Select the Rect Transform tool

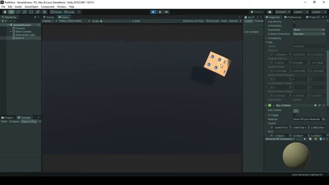(x=31, y=12)
